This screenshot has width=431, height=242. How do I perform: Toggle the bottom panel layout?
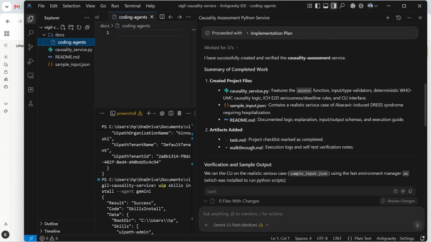[326, 6]
